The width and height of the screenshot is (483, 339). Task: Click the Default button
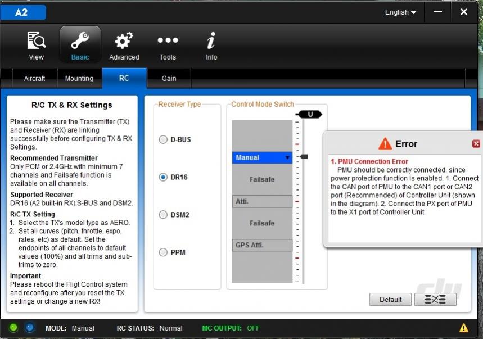pos(390,299)
